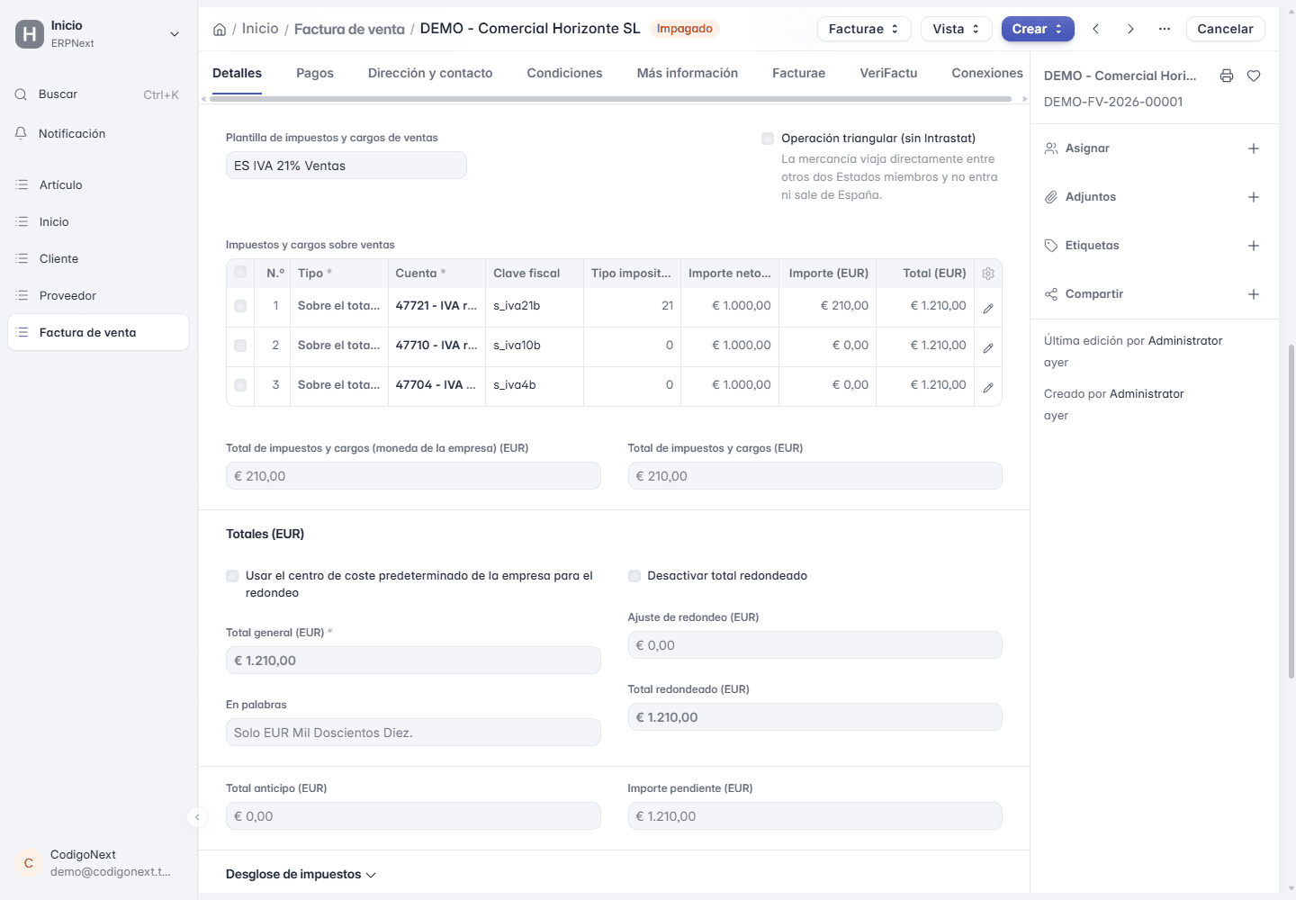Add an assignment with the Asignar plus
1296x900 pixels.
pos(1254,148)
